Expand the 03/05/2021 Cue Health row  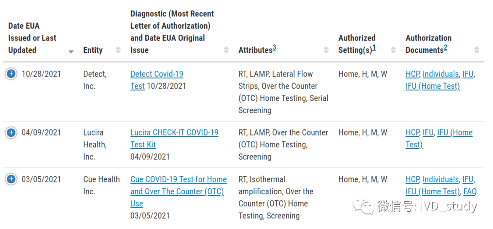[x=11, y=179]
